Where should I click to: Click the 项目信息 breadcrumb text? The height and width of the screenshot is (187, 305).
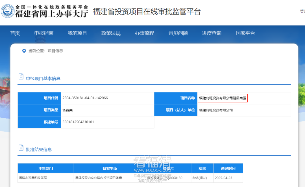[x=55, y=51]
